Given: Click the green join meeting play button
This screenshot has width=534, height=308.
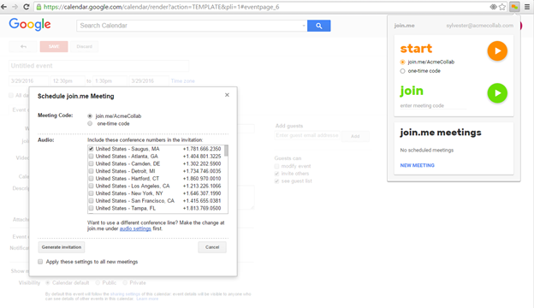Looking at the screenshot, I should click(x=497, y=93).
